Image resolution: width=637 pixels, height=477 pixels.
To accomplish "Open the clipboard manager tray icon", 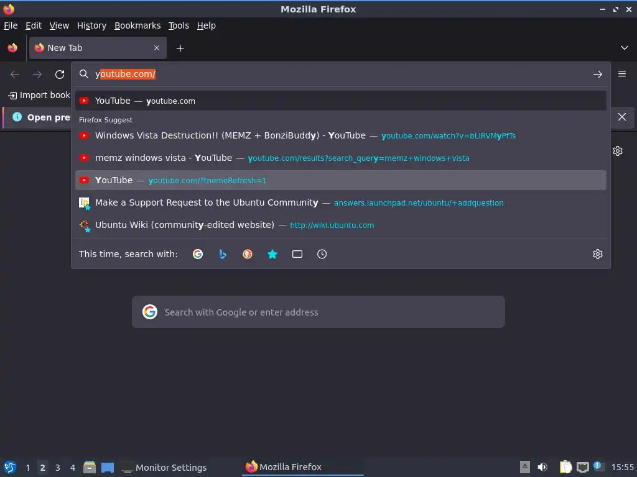I will pos(565,467).
